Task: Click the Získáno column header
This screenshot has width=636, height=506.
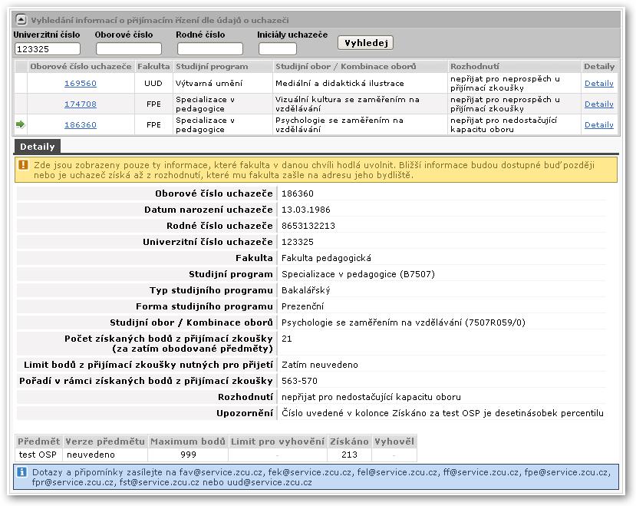Action: [x=349, y=442]
